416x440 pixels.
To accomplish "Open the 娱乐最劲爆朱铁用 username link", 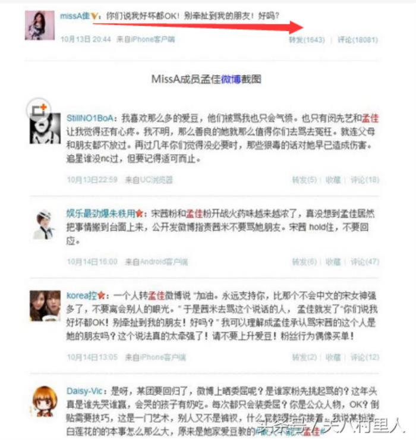I will tap(100, 214).
